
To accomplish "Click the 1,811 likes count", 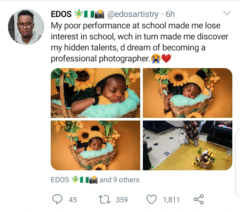I will click(171, 200).
